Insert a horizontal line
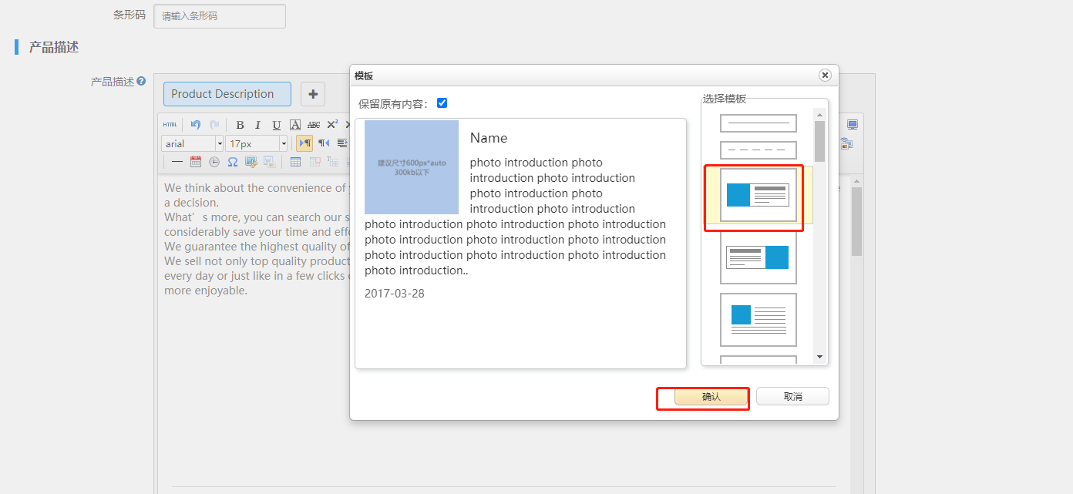The height and width of the screenshot is (494, 1073). (177, 162)
